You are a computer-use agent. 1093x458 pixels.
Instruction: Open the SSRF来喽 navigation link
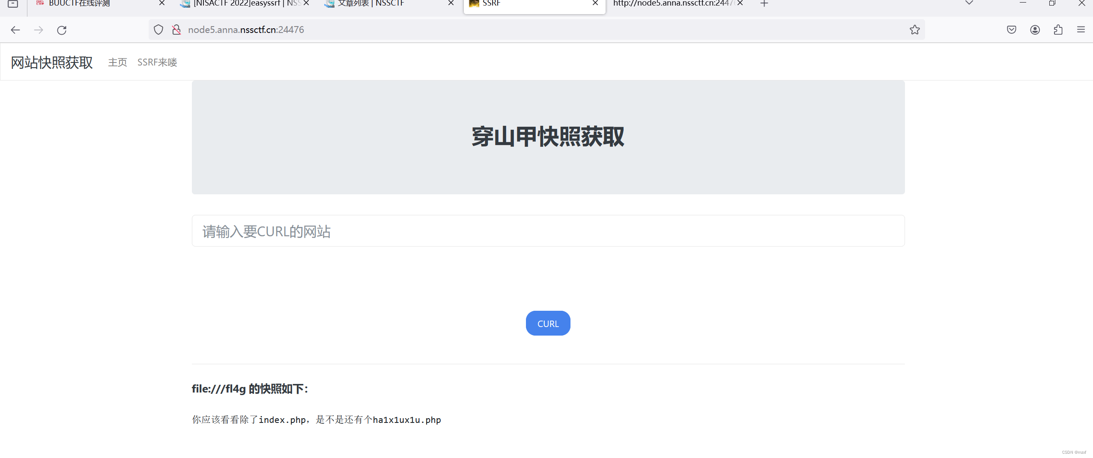(157, 62)
